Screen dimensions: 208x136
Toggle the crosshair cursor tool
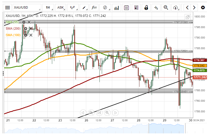click(x=156, y=8)
